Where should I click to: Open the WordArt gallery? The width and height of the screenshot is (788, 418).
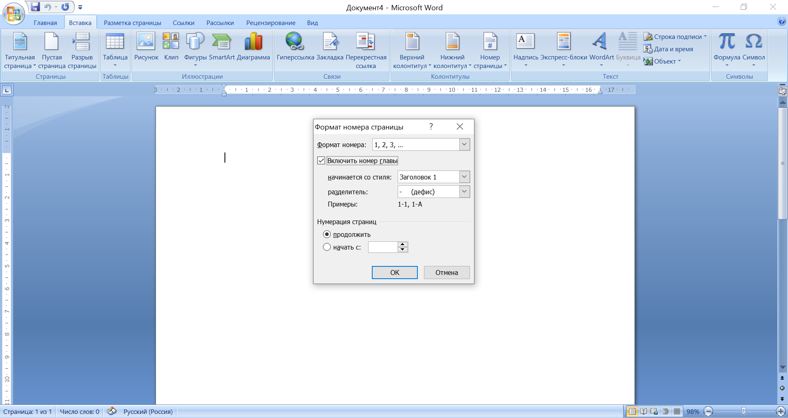[601, 42]
